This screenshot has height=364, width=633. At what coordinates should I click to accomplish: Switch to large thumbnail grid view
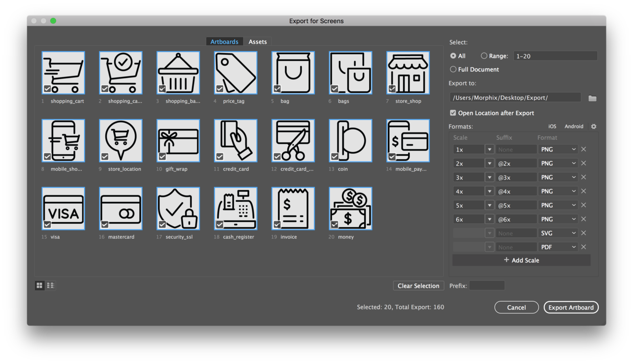coord(40,285)
